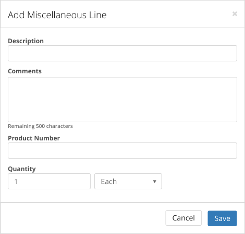Save the miscellaneous line

pos(222,218)
